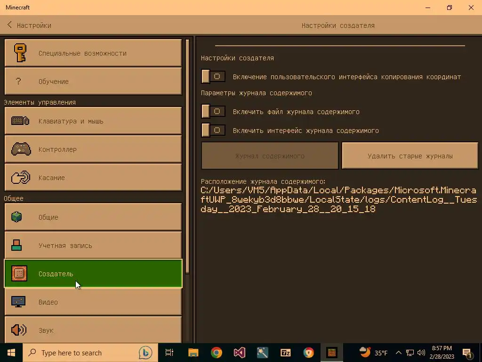Open the Общие settings section
482x362 pixels.
pyautogui.click(x=93, y=217)
